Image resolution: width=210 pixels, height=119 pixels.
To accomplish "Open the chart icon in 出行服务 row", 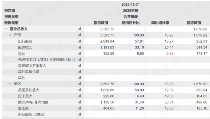I will [80, 41].
